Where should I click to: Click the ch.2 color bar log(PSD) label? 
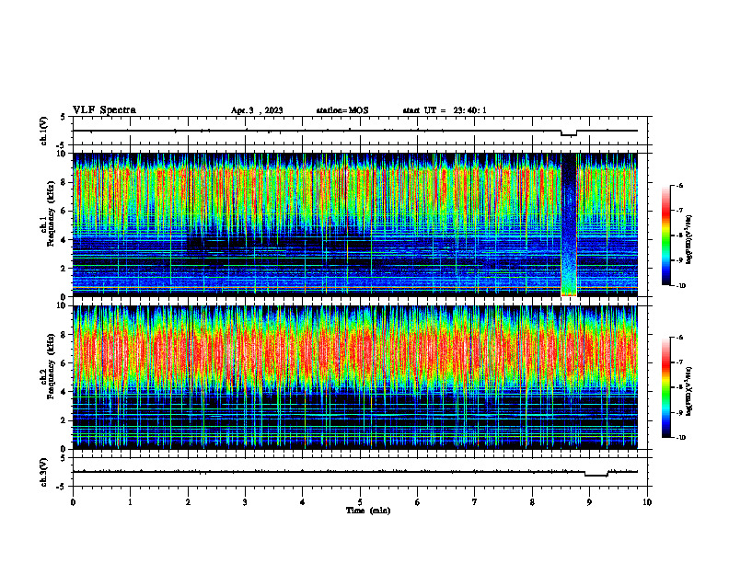[x=689, y=390]
